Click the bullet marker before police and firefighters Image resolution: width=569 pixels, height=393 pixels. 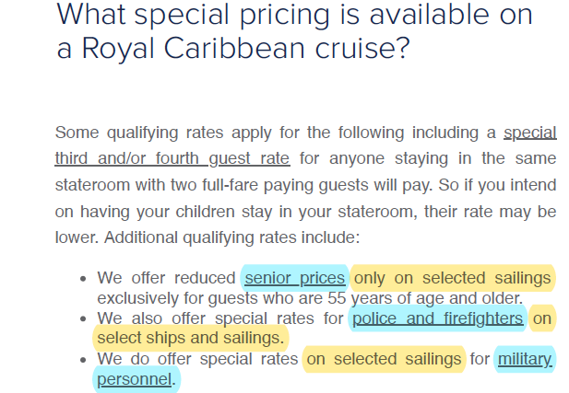coord(84,319)
